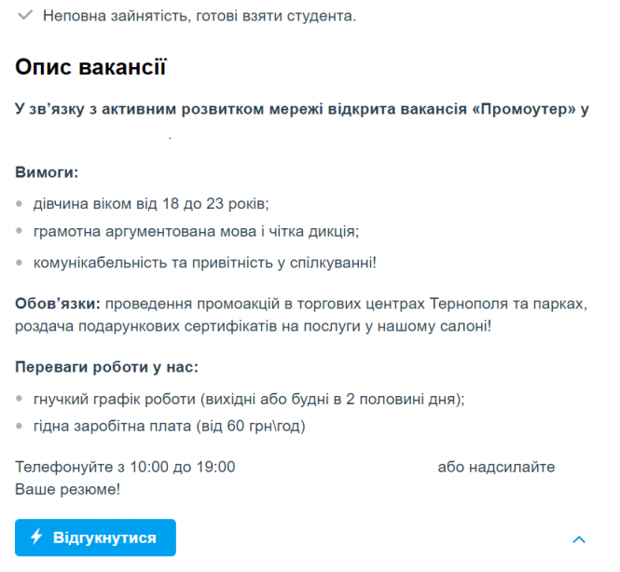The height and width of the screenshot is (572, 620).
Task: Click the bullet dot before дівчина віком
Action: click(x=21, y=202)
